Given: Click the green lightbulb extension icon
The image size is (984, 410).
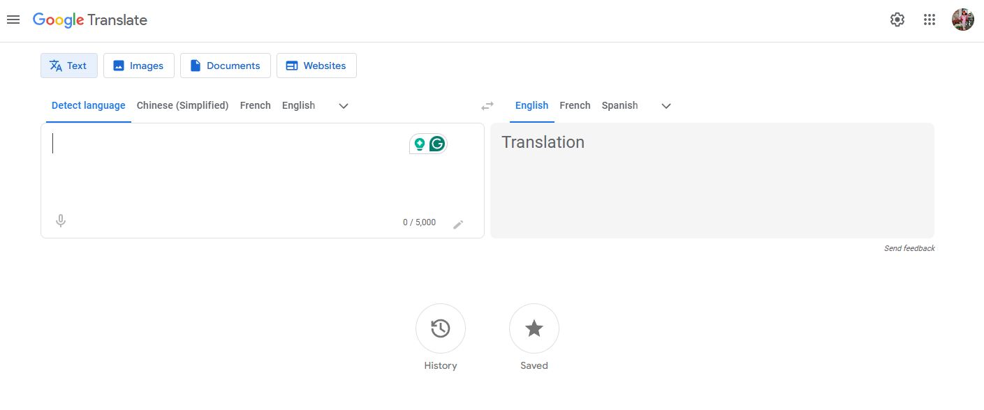Looking at the screenshot, I should pos(420,144).
